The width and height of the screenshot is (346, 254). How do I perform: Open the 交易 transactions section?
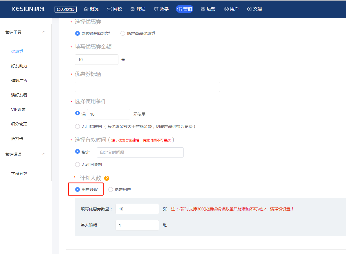coord(254,9)
